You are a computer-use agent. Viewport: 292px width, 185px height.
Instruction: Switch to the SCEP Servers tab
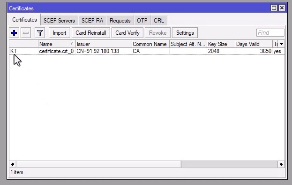point(59,20)
